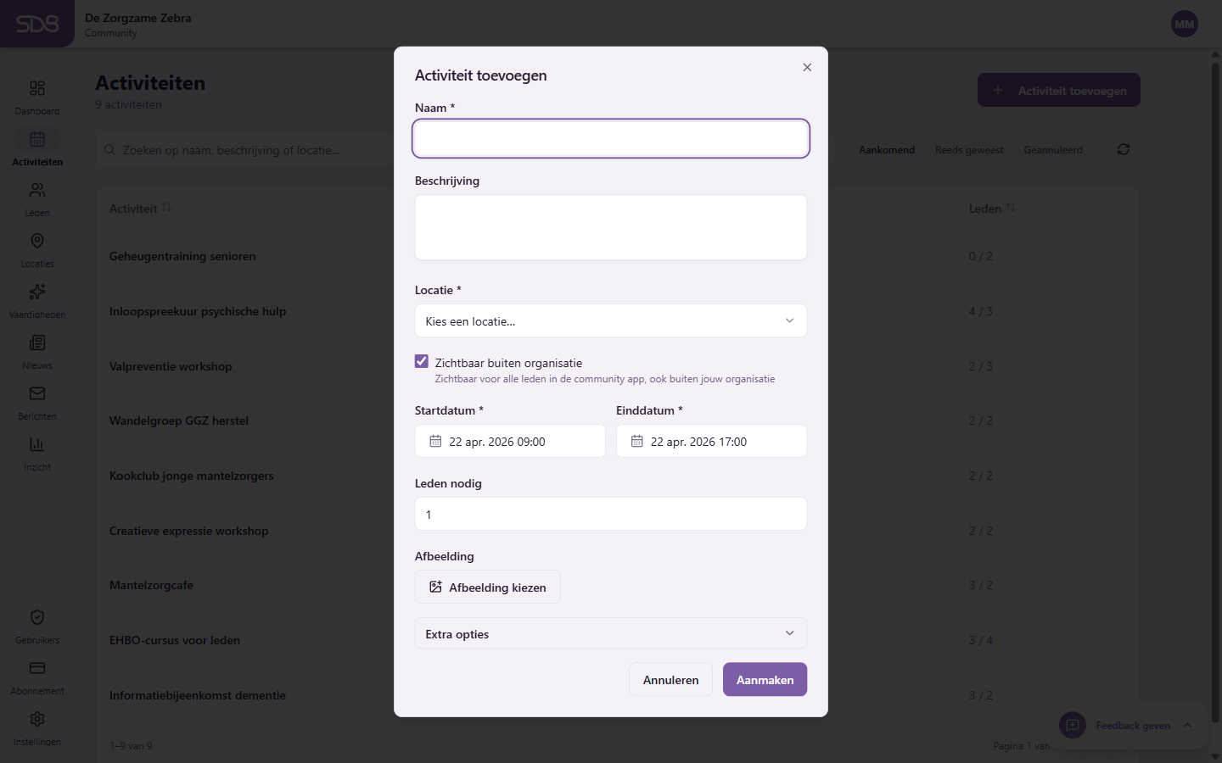Open Instellingen gear icon
Image resolution: width=1222 pixels, height=763 pixels.
pyautogui.click(x=37, y=720)
